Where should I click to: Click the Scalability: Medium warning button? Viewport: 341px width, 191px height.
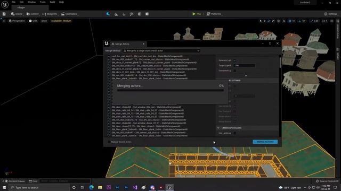(x=61, y=21)
